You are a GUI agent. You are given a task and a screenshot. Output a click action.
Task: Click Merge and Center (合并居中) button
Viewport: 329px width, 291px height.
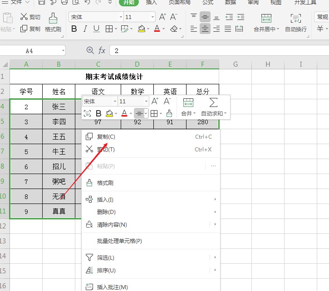pyautogui.click(x=266, y=23)
